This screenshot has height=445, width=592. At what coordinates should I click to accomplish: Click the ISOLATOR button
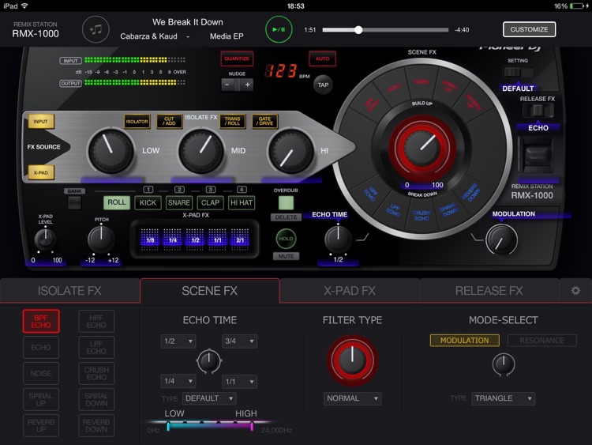tap(137, 122)
